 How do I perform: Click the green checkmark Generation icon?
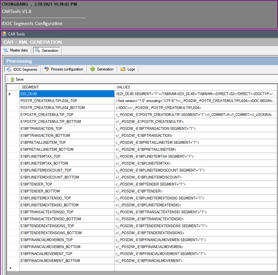pos(92,69)
